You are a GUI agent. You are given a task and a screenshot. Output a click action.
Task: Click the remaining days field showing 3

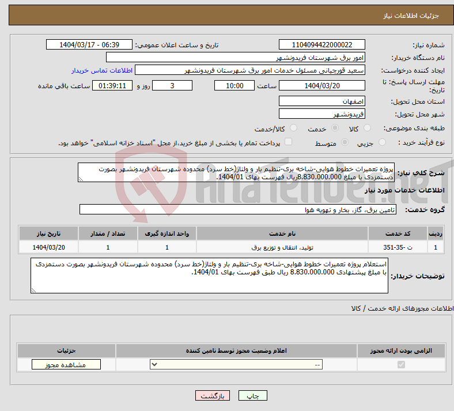pos(172,85)
